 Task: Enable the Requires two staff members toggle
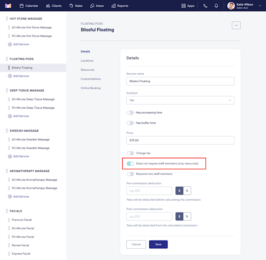pyautogui.click(x=130, y=174)
